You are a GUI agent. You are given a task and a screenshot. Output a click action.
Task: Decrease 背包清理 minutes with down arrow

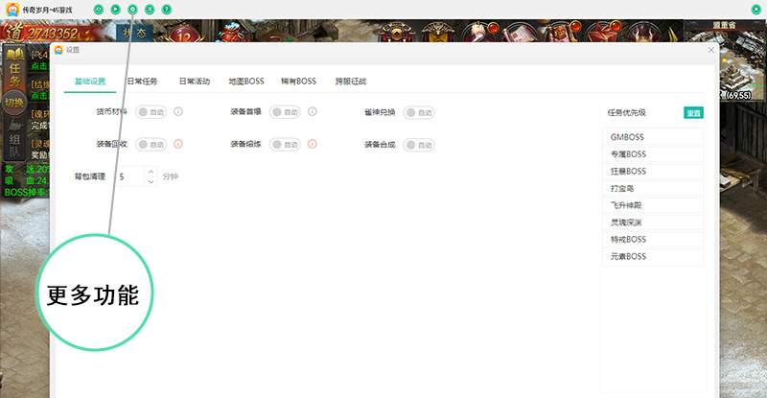151,181
